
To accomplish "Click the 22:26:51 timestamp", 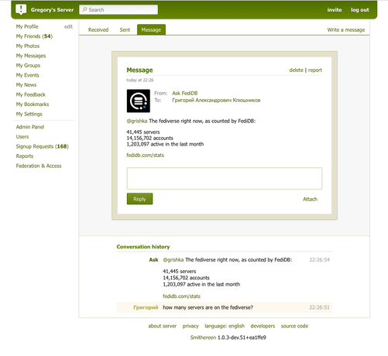I will [x=319, y=307].
